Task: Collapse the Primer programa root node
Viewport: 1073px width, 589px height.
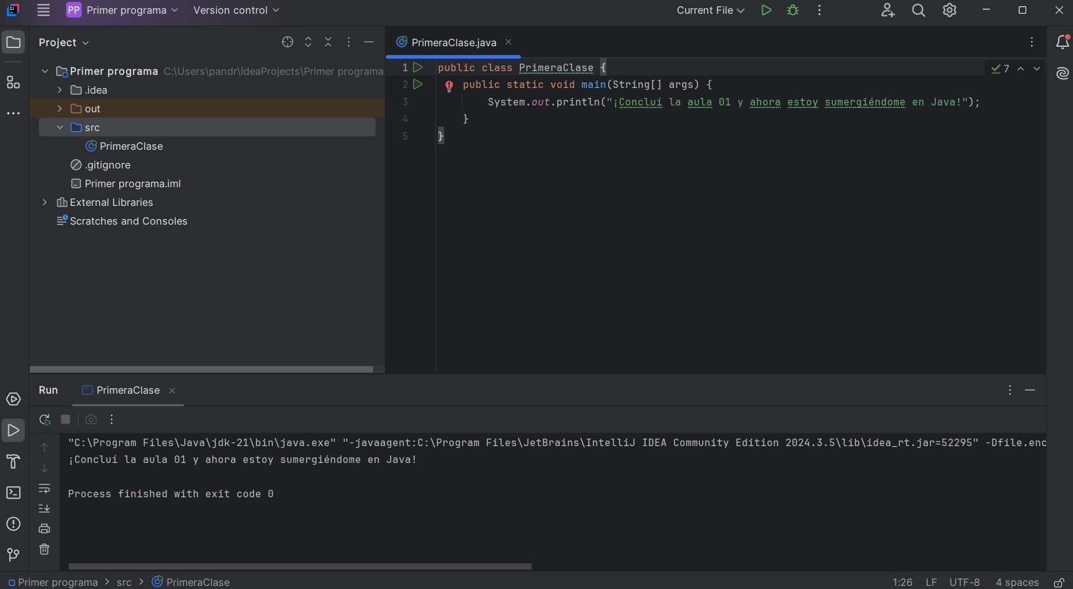Action: click(45, 71)
